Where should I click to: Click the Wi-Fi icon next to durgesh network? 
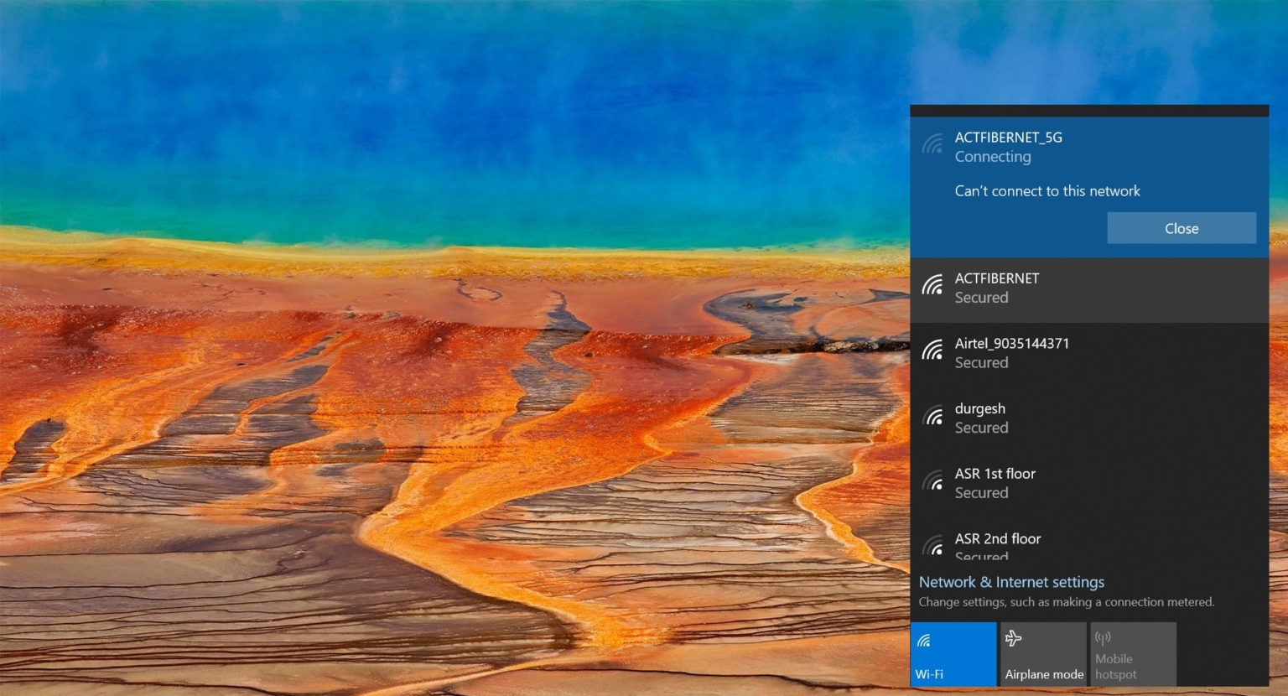(932, 415)
